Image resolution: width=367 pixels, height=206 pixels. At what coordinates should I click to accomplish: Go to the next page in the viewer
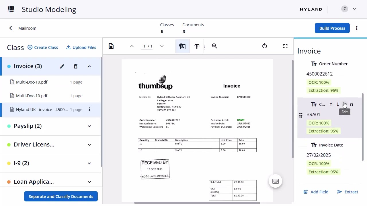coord(162,46)
